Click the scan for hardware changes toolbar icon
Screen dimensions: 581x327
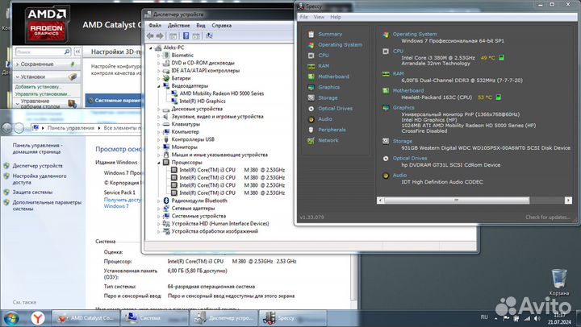point(209,36)
